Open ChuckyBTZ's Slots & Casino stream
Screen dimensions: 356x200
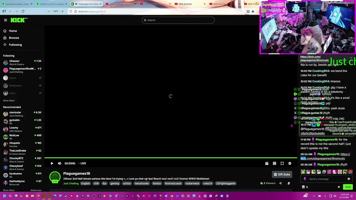point(22,160)
